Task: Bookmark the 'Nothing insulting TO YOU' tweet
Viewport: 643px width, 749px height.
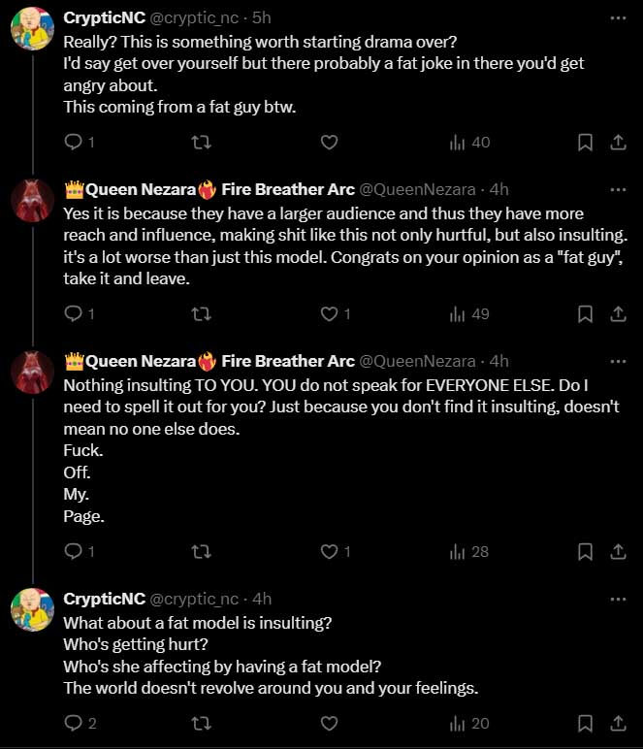Action: pos(585,552)
